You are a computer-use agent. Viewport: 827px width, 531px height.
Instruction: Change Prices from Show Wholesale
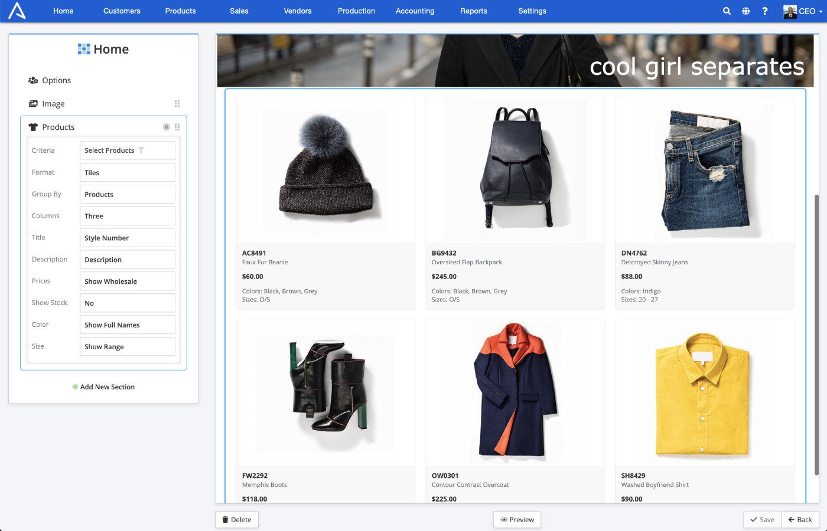pyautogui.click(x=127, y=281)
